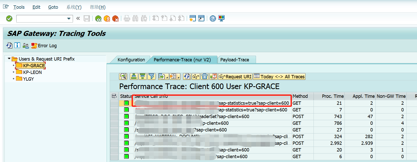Open the Goto menu
The height and width of the screenshot is (162, 417).
53,7
